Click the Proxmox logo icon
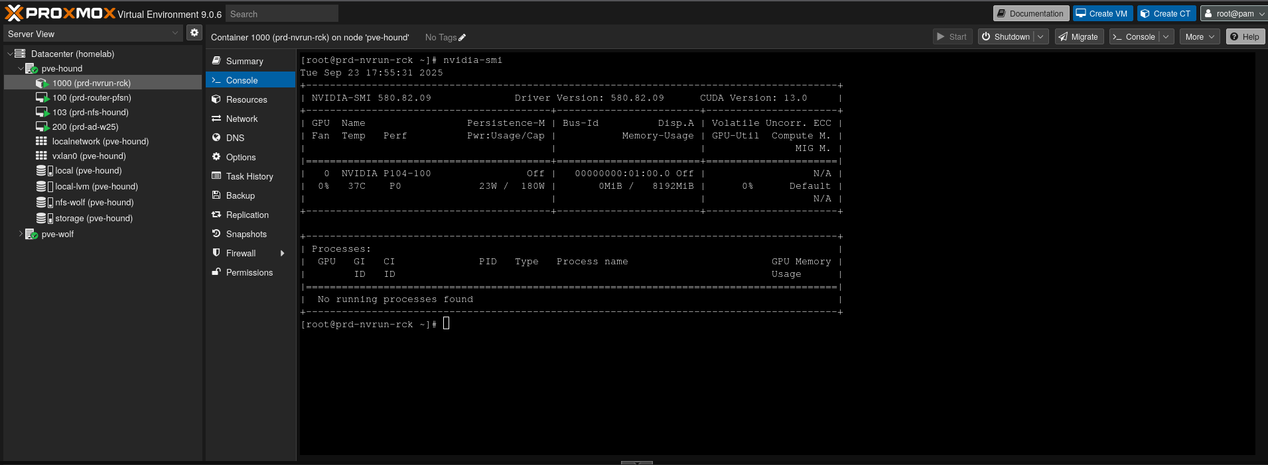Screen dimensions: 1268x465 14,13
